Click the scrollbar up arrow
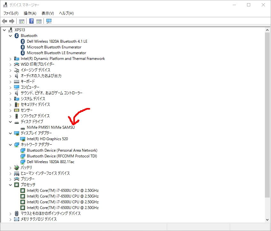The height and width of the screenshot is (231, 271). pyautogui.click(x=267, y=30)
